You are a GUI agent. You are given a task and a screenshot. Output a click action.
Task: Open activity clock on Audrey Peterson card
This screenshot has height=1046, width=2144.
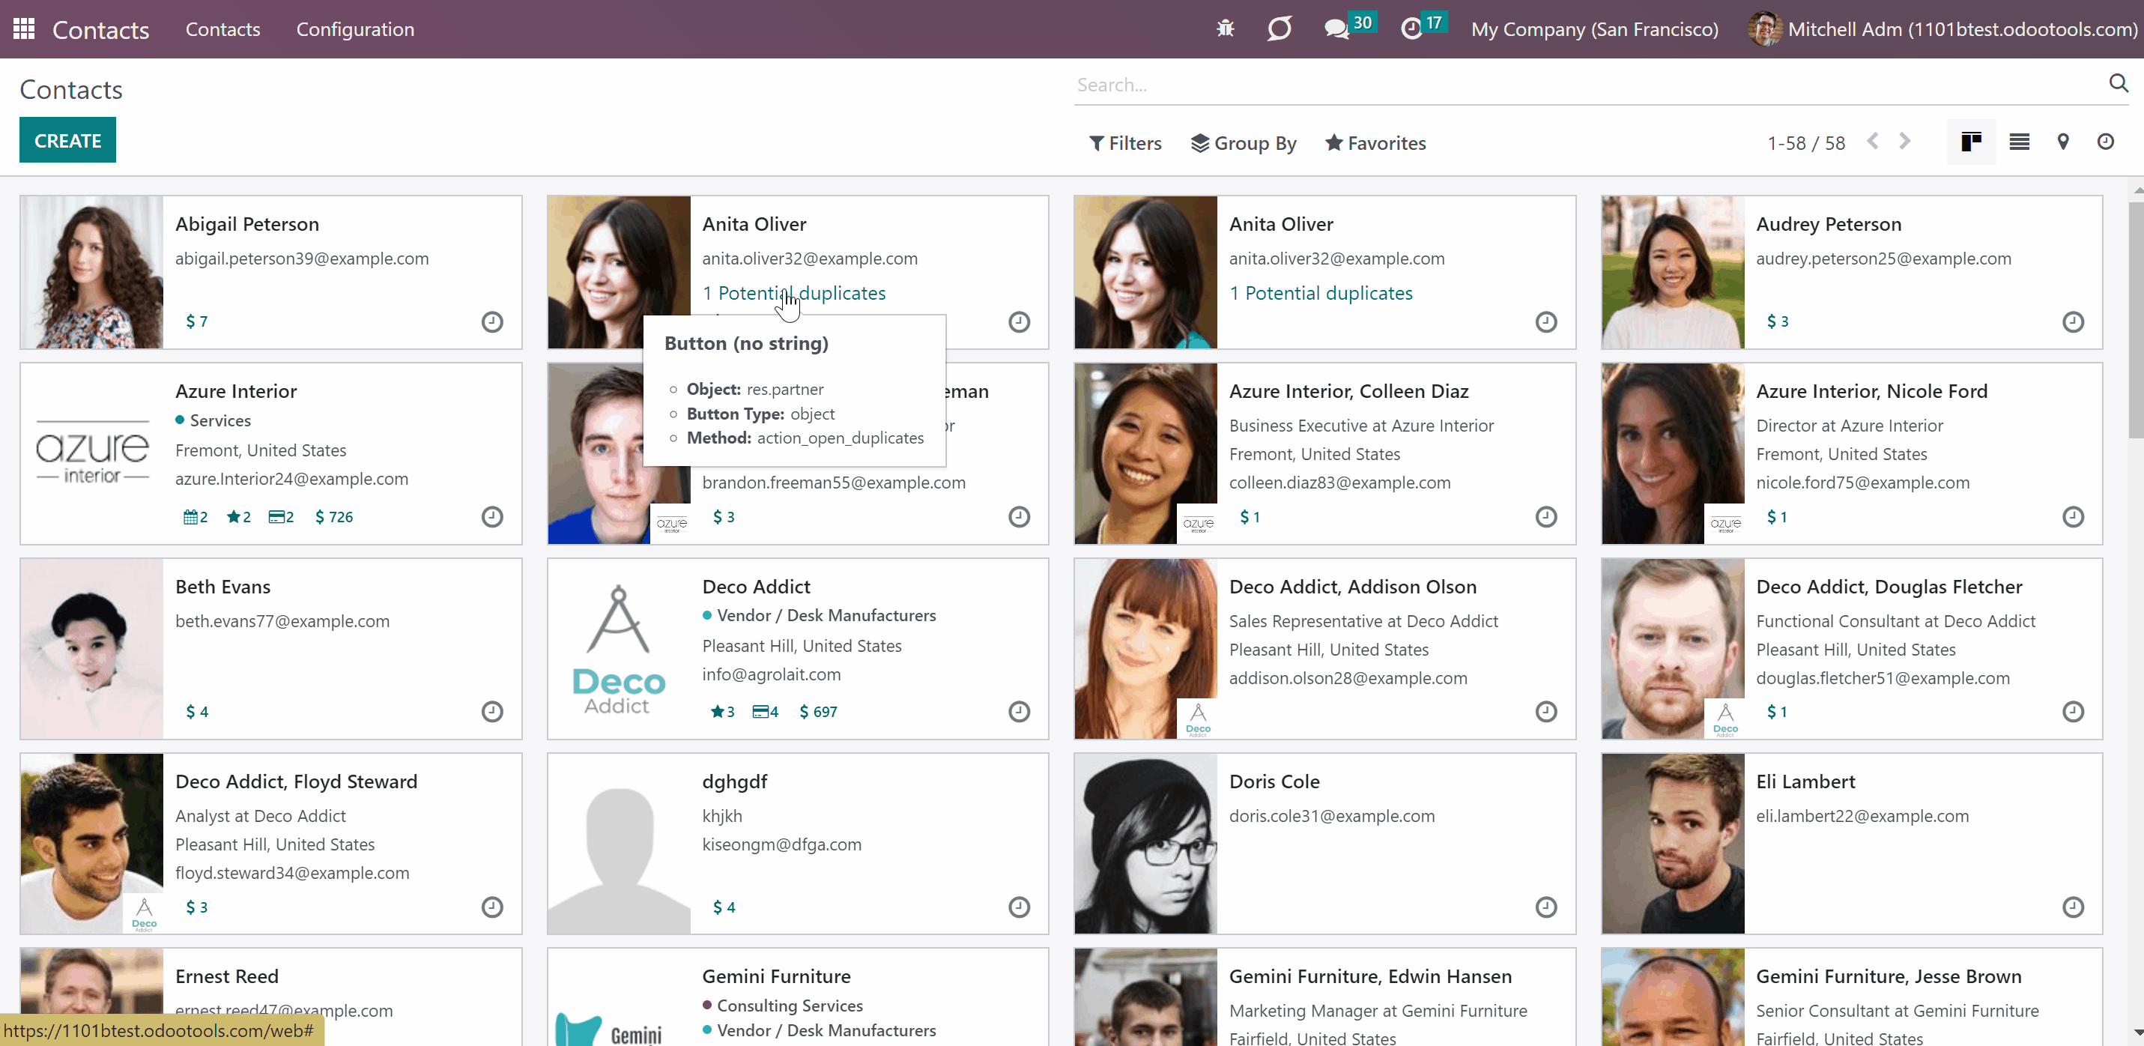[x=2074, y=321]
